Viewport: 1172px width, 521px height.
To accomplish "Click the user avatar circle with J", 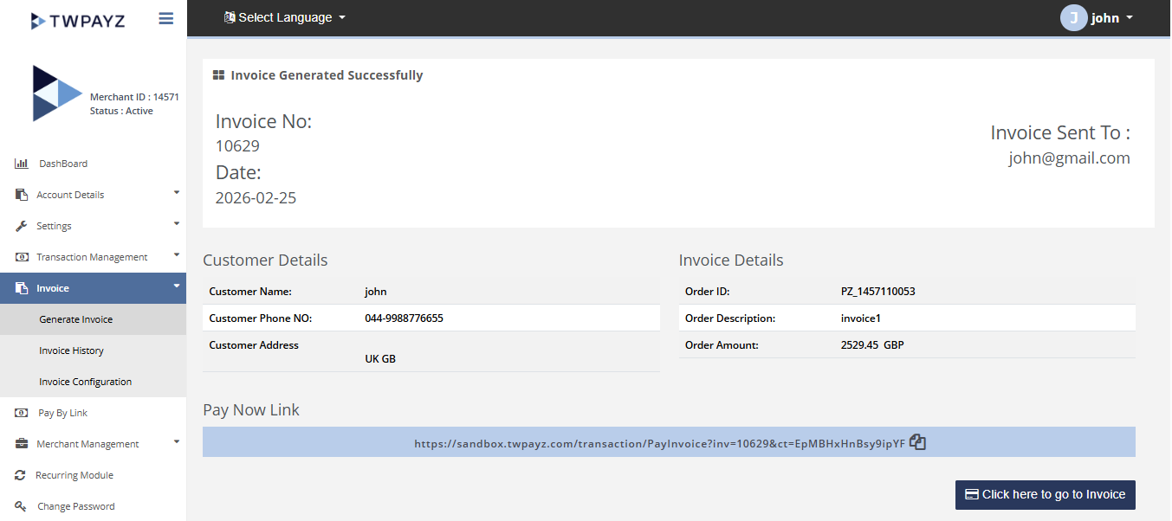I will tap(1073, 18).
